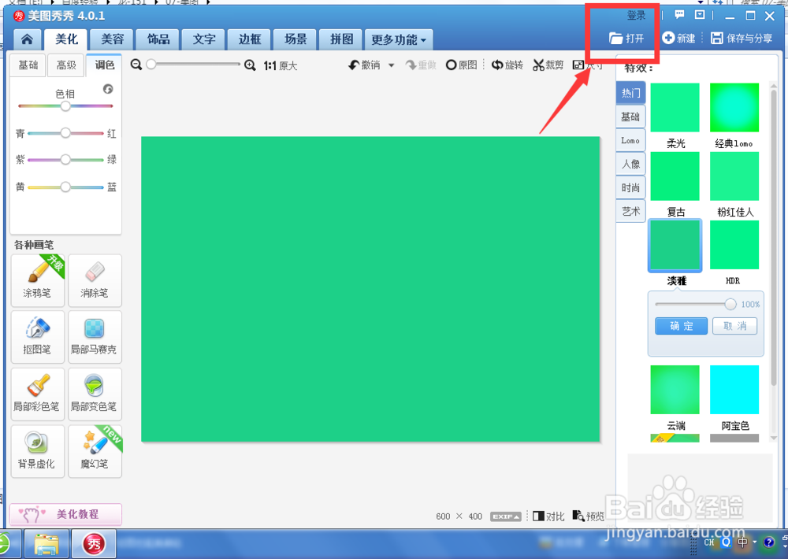
Task: Click the 撤销 undo button
Action: click(365, 65)
